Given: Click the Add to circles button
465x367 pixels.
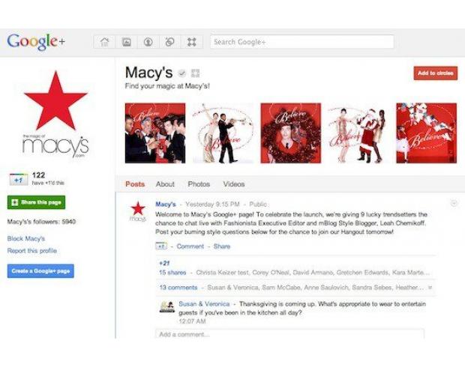Looking at the screenshot, I should [435, 73].
